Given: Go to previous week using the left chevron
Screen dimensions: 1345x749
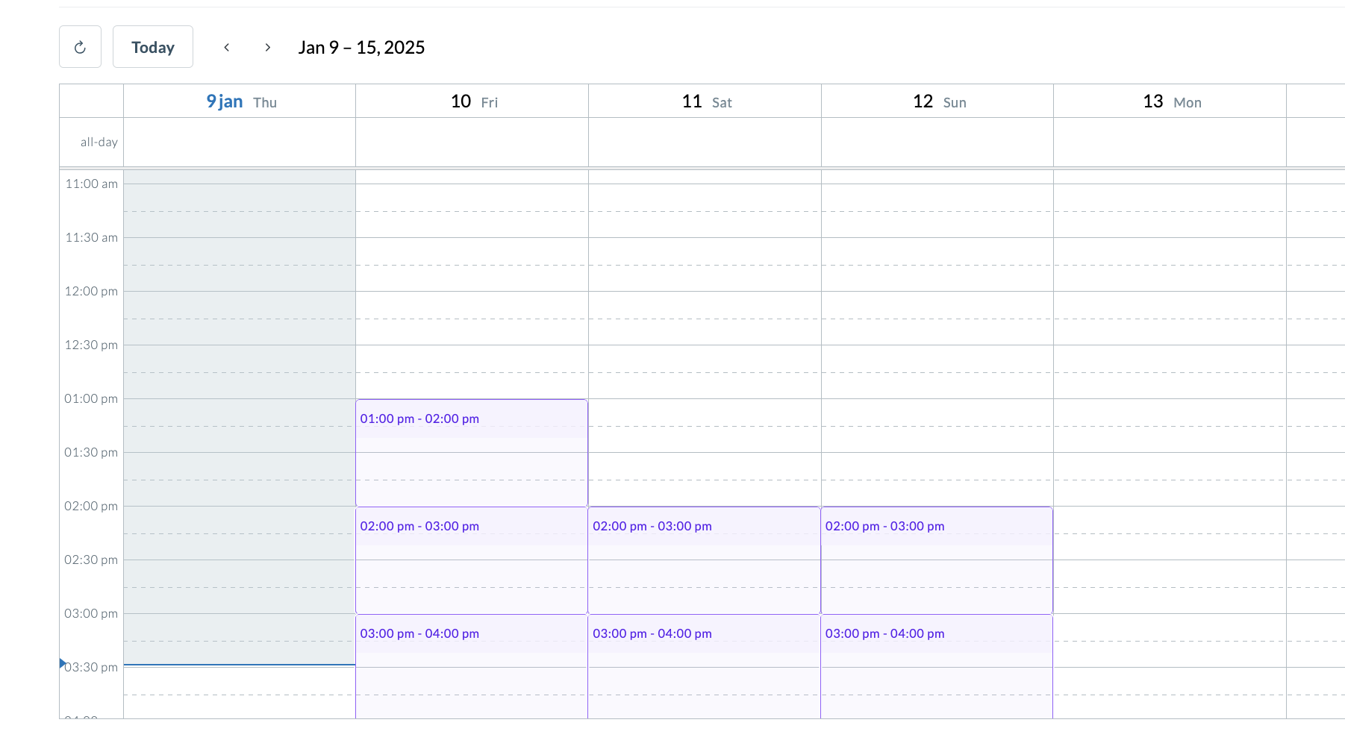Looking at the screenshot, I should (227, 46).
